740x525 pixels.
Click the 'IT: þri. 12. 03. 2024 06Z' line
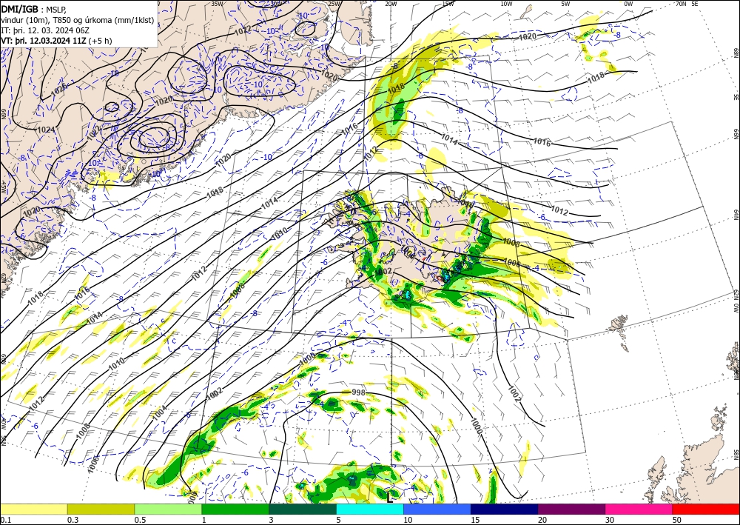[45, 30]
